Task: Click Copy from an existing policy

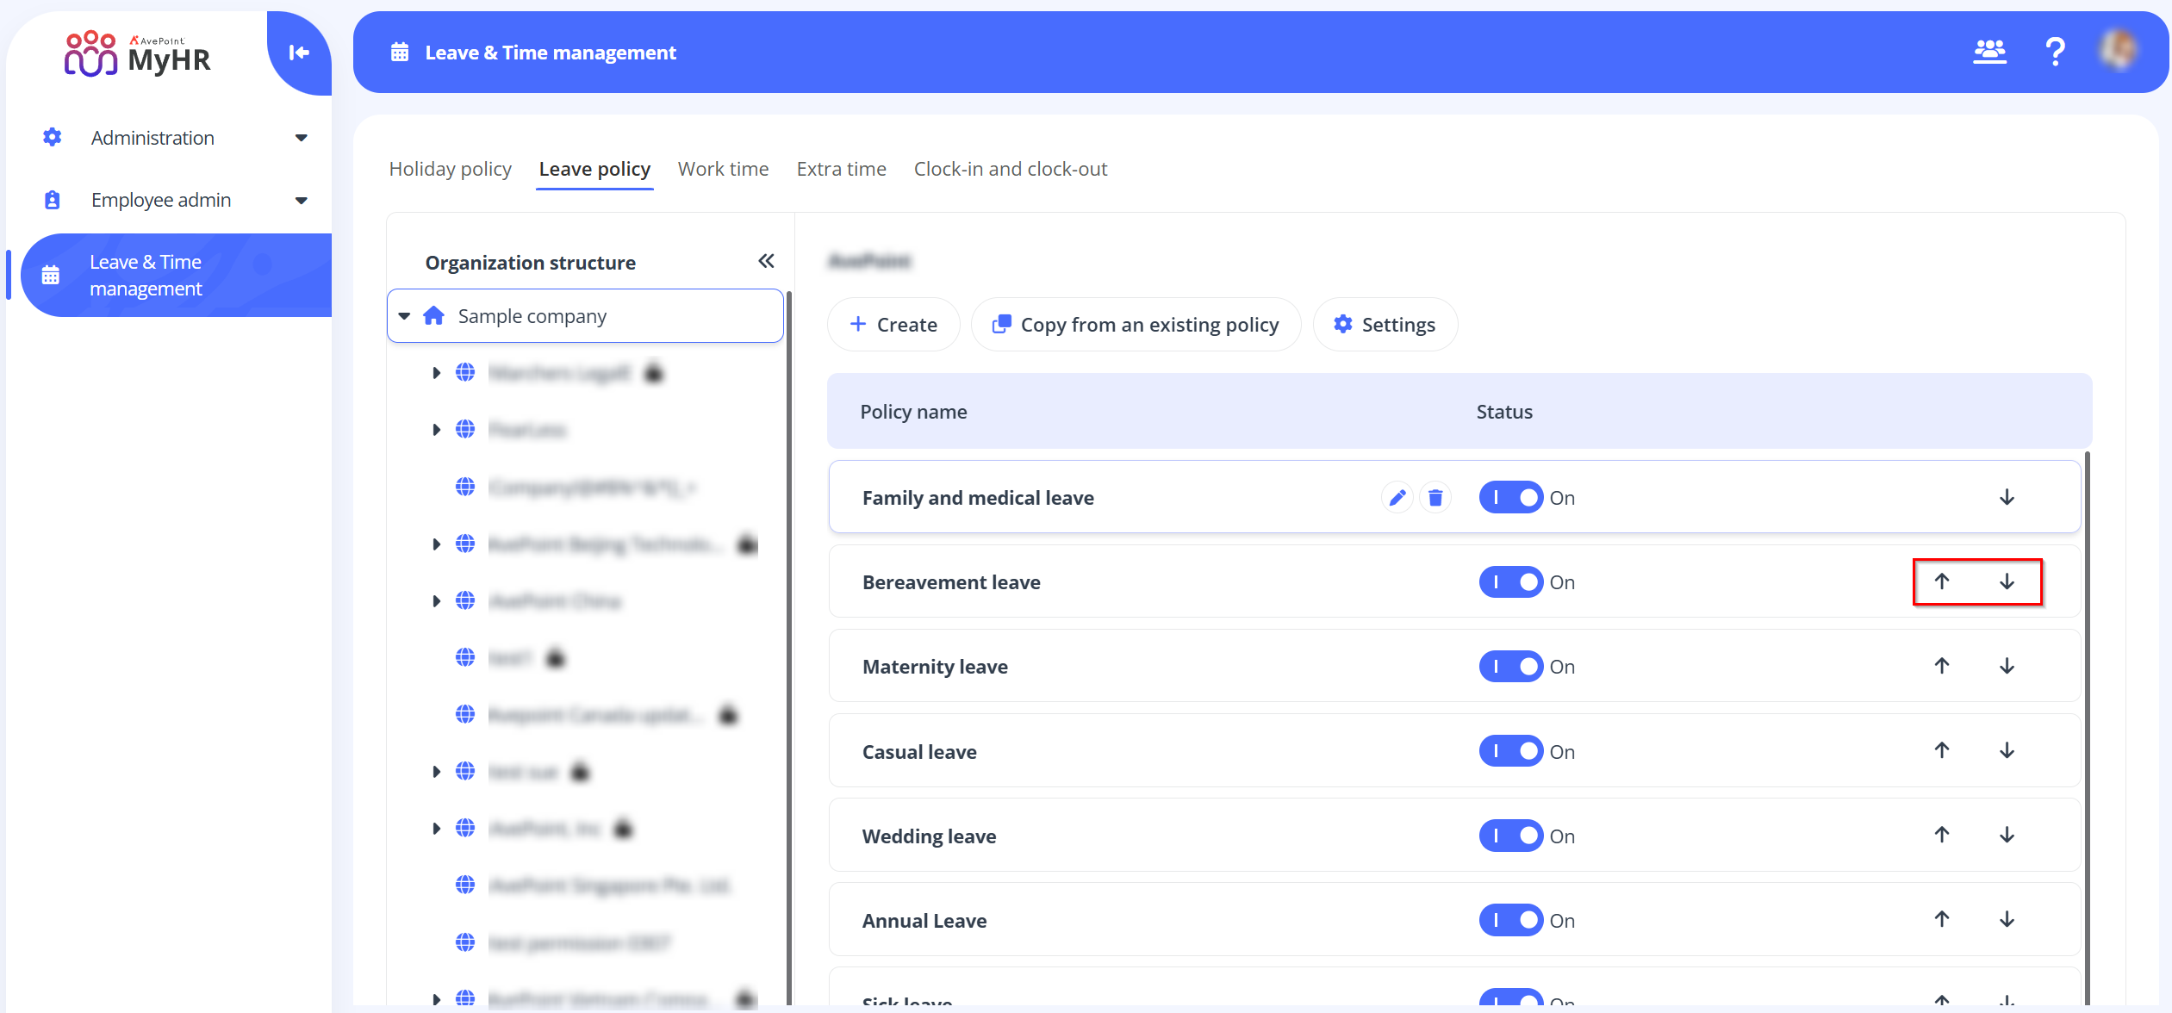Action: tap(1136, 325)
